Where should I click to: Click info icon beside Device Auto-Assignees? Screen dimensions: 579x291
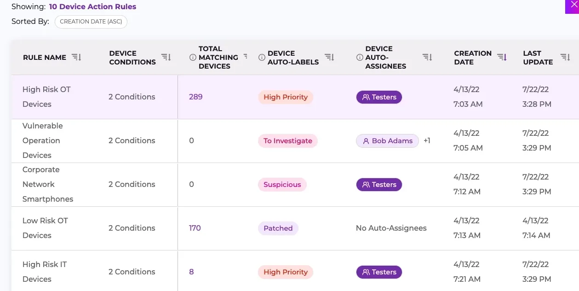coord(360,58)
